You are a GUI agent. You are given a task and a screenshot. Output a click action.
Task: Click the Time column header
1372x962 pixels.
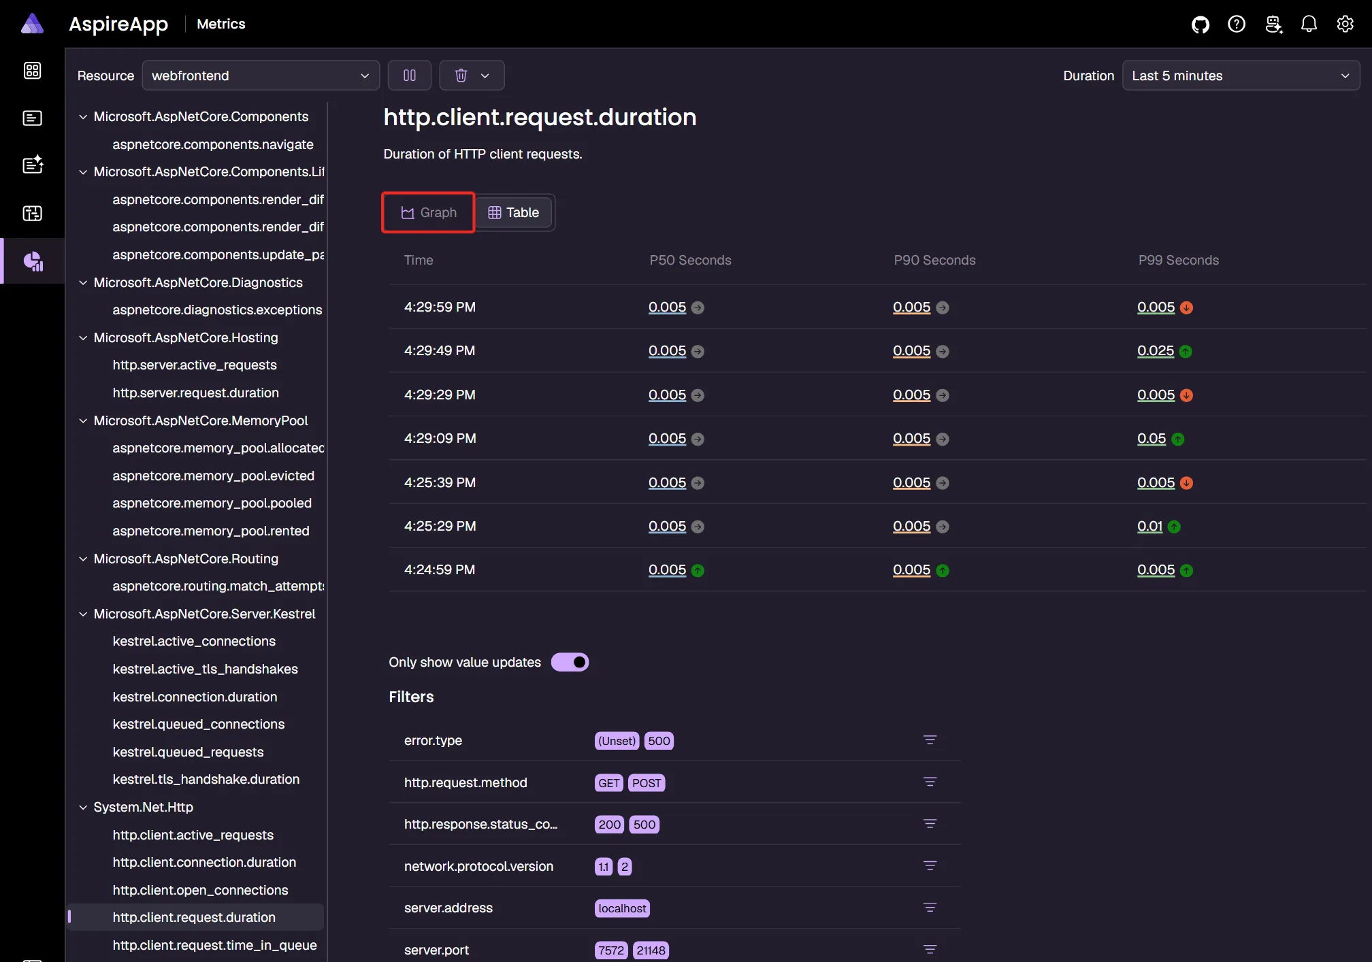click(418, 260)
